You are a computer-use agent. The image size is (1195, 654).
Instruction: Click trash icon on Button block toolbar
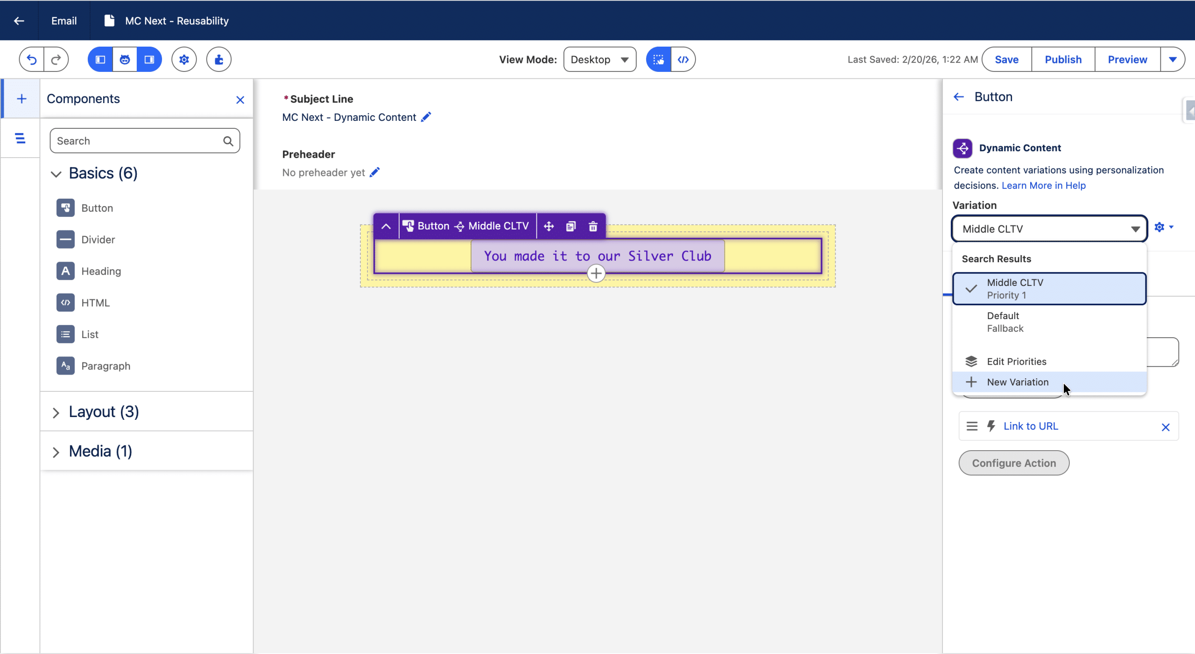(x=593, y=226)
